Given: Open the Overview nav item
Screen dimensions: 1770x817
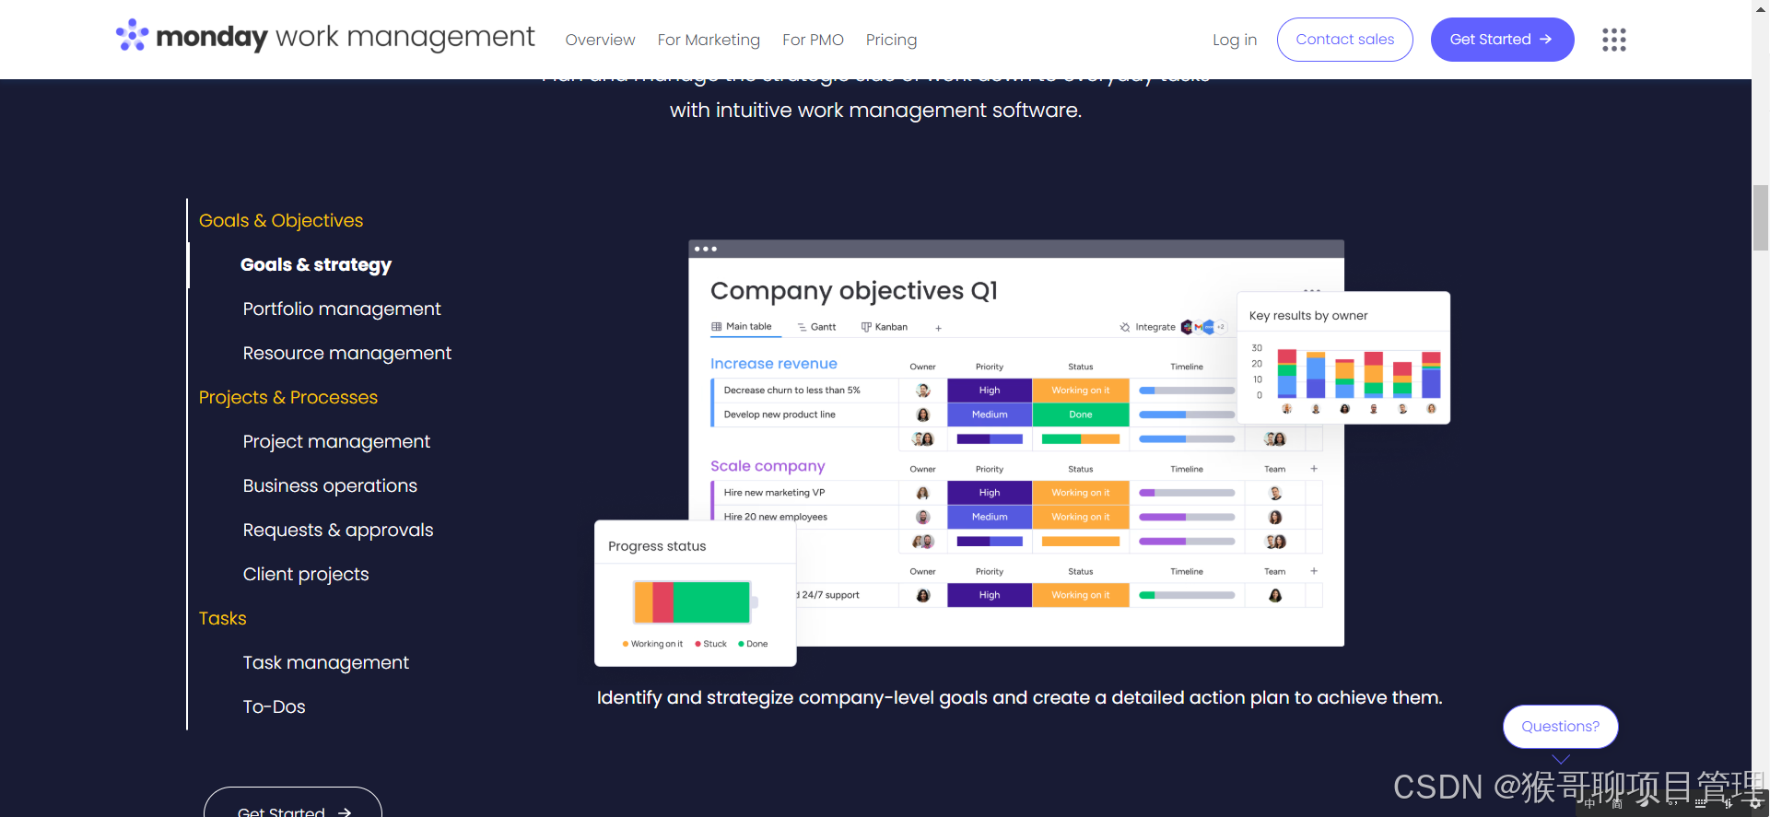Looking at the screenshot, I should coord(600,40).
